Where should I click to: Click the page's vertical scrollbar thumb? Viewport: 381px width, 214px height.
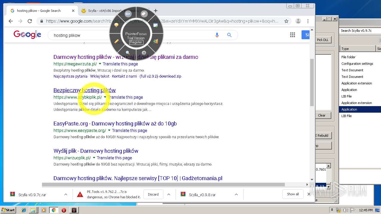pos(312,82)
